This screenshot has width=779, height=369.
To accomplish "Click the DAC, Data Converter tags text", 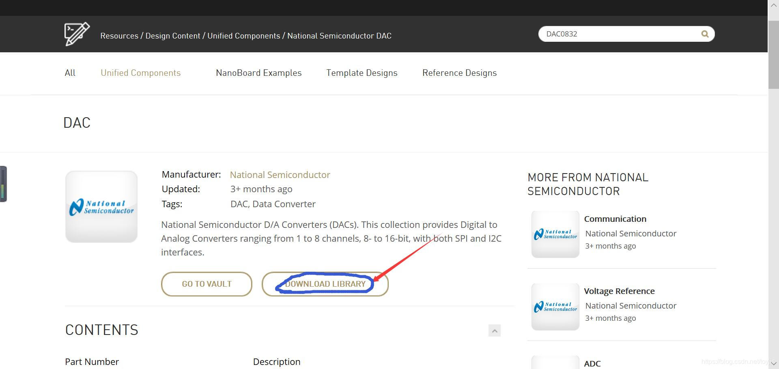I will click(x=273, y=204).
